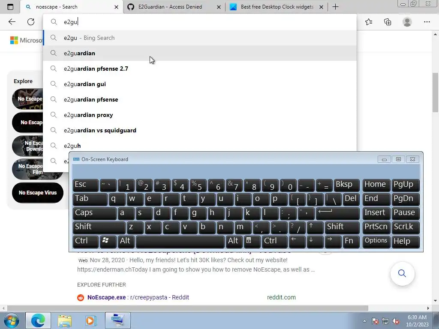Toggle the Fn key on On-Screen Keyboard
Screen dimensions: 439x329
pyautogui.click(x=351, y=241)
